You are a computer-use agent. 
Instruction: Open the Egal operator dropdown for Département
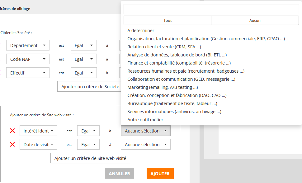click(x=83, y=46)
